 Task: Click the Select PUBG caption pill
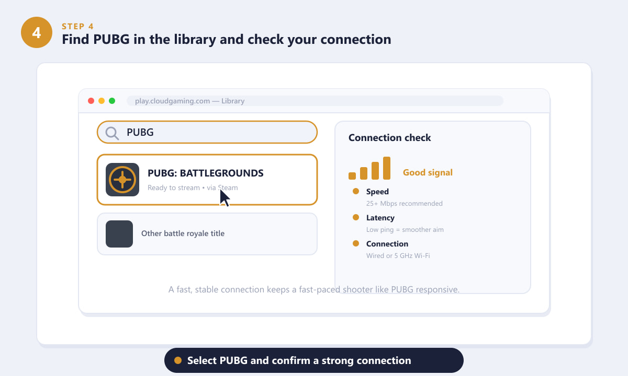point(314,360)
